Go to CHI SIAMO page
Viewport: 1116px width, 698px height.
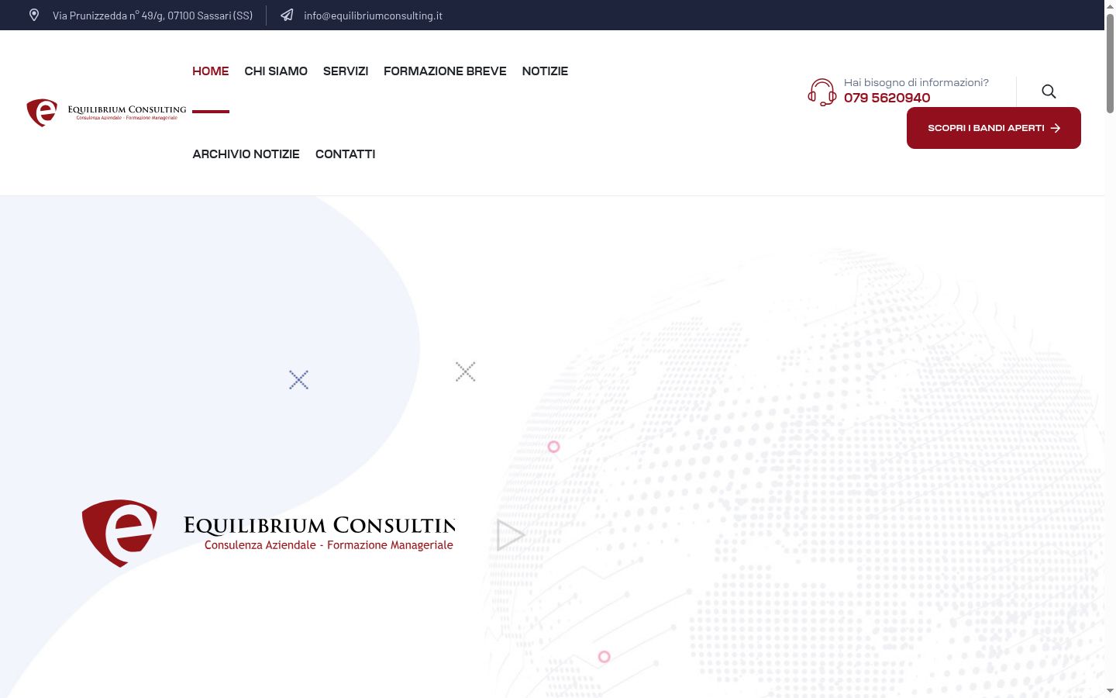point(276,71)
